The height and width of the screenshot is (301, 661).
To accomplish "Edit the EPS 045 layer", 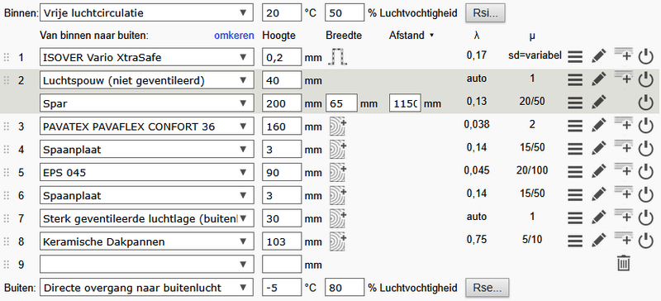I will pos(599,170).
